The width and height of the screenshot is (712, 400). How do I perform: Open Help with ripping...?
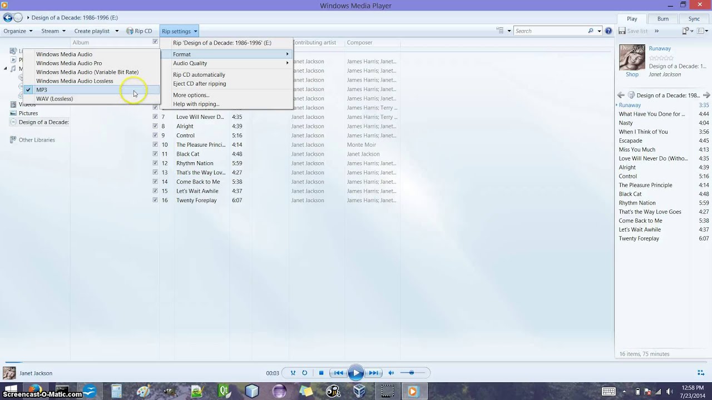click(x=226, y=104)
